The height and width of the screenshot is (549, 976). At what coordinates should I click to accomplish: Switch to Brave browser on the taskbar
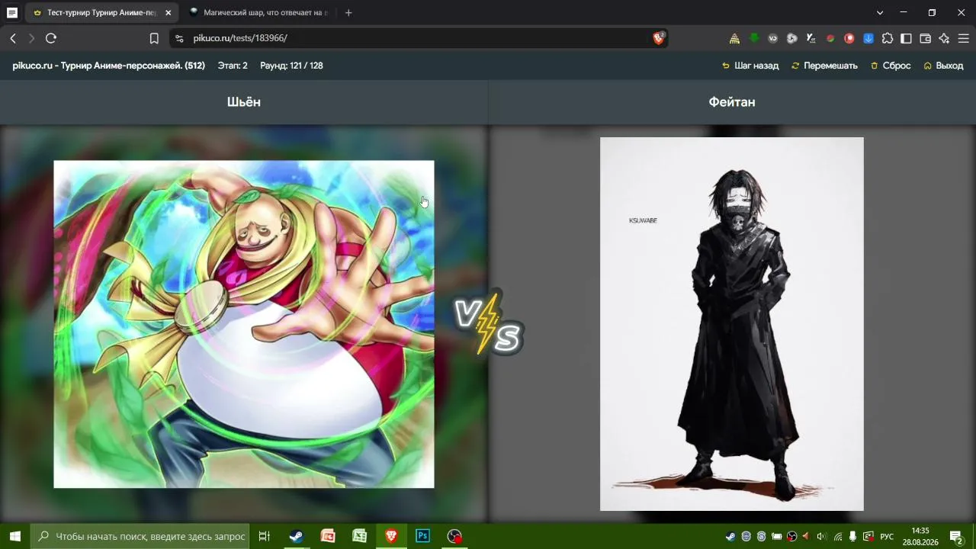(391, 536)
